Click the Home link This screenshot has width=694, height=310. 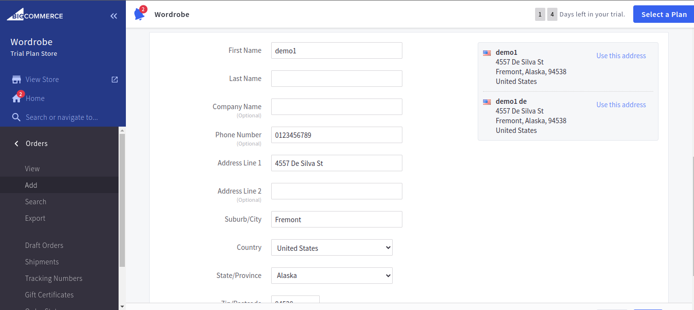tap(35, 98)
